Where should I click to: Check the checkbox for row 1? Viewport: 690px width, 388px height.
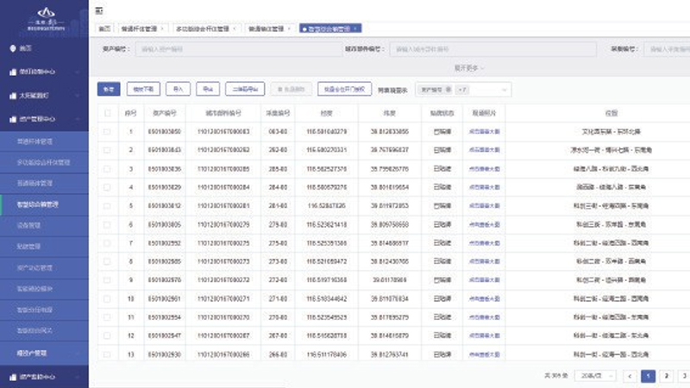[x=107, y=132]
